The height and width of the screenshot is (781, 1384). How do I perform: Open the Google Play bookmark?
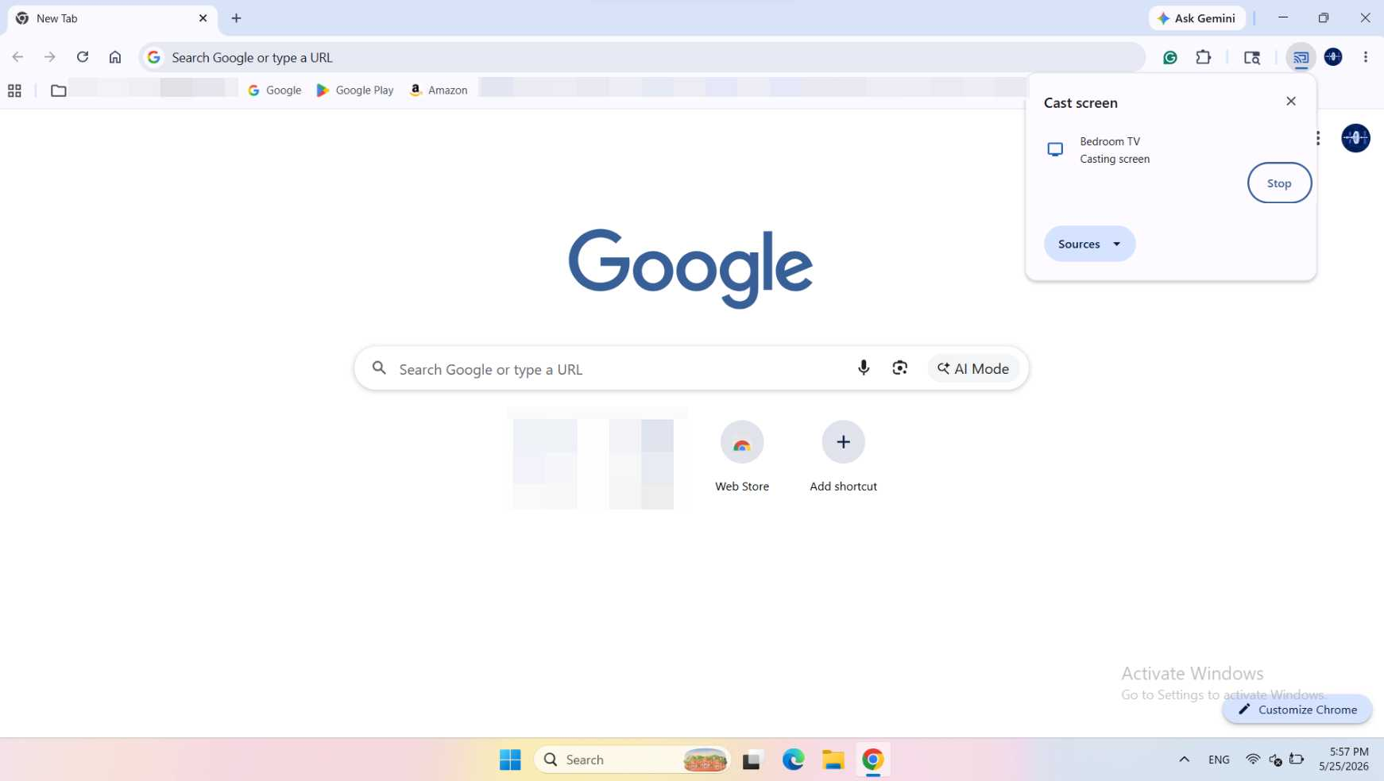[355, 90]
